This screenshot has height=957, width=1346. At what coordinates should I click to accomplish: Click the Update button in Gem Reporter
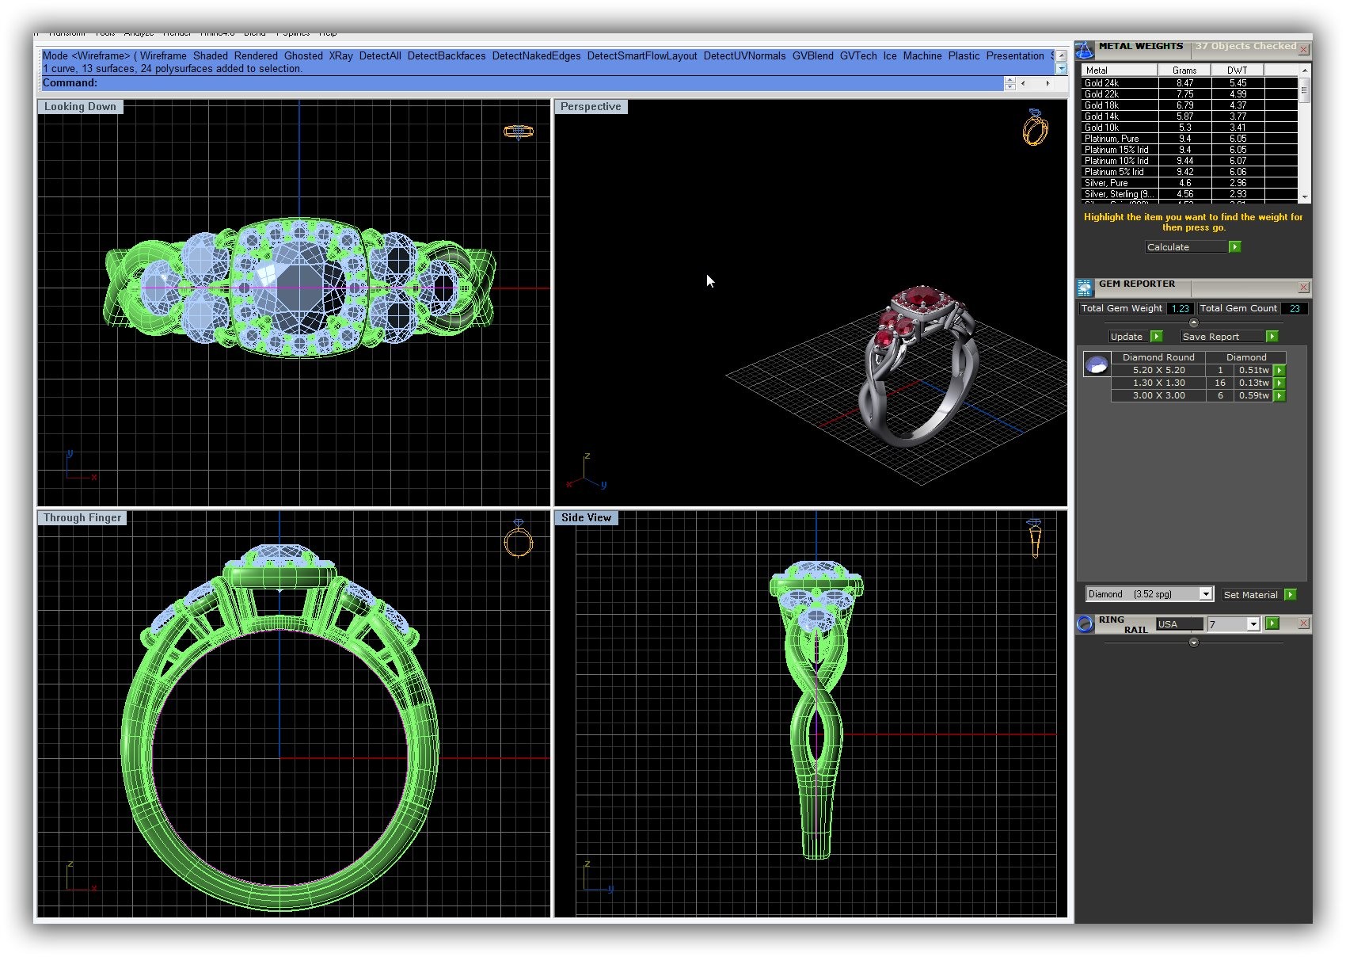point(1126,337)
